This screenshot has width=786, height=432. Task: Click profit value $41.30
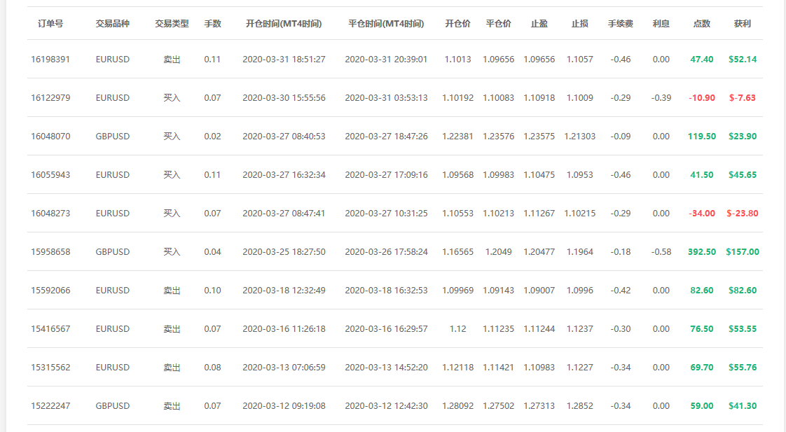pyautogui.click(x=743, y=406)
